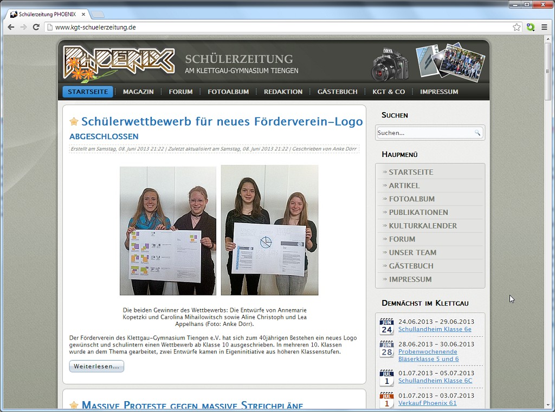Screen dimensions: 555x412
Task: Click the magnifier icon in search box
Action: pyautogui.click(x=477, y=133)
